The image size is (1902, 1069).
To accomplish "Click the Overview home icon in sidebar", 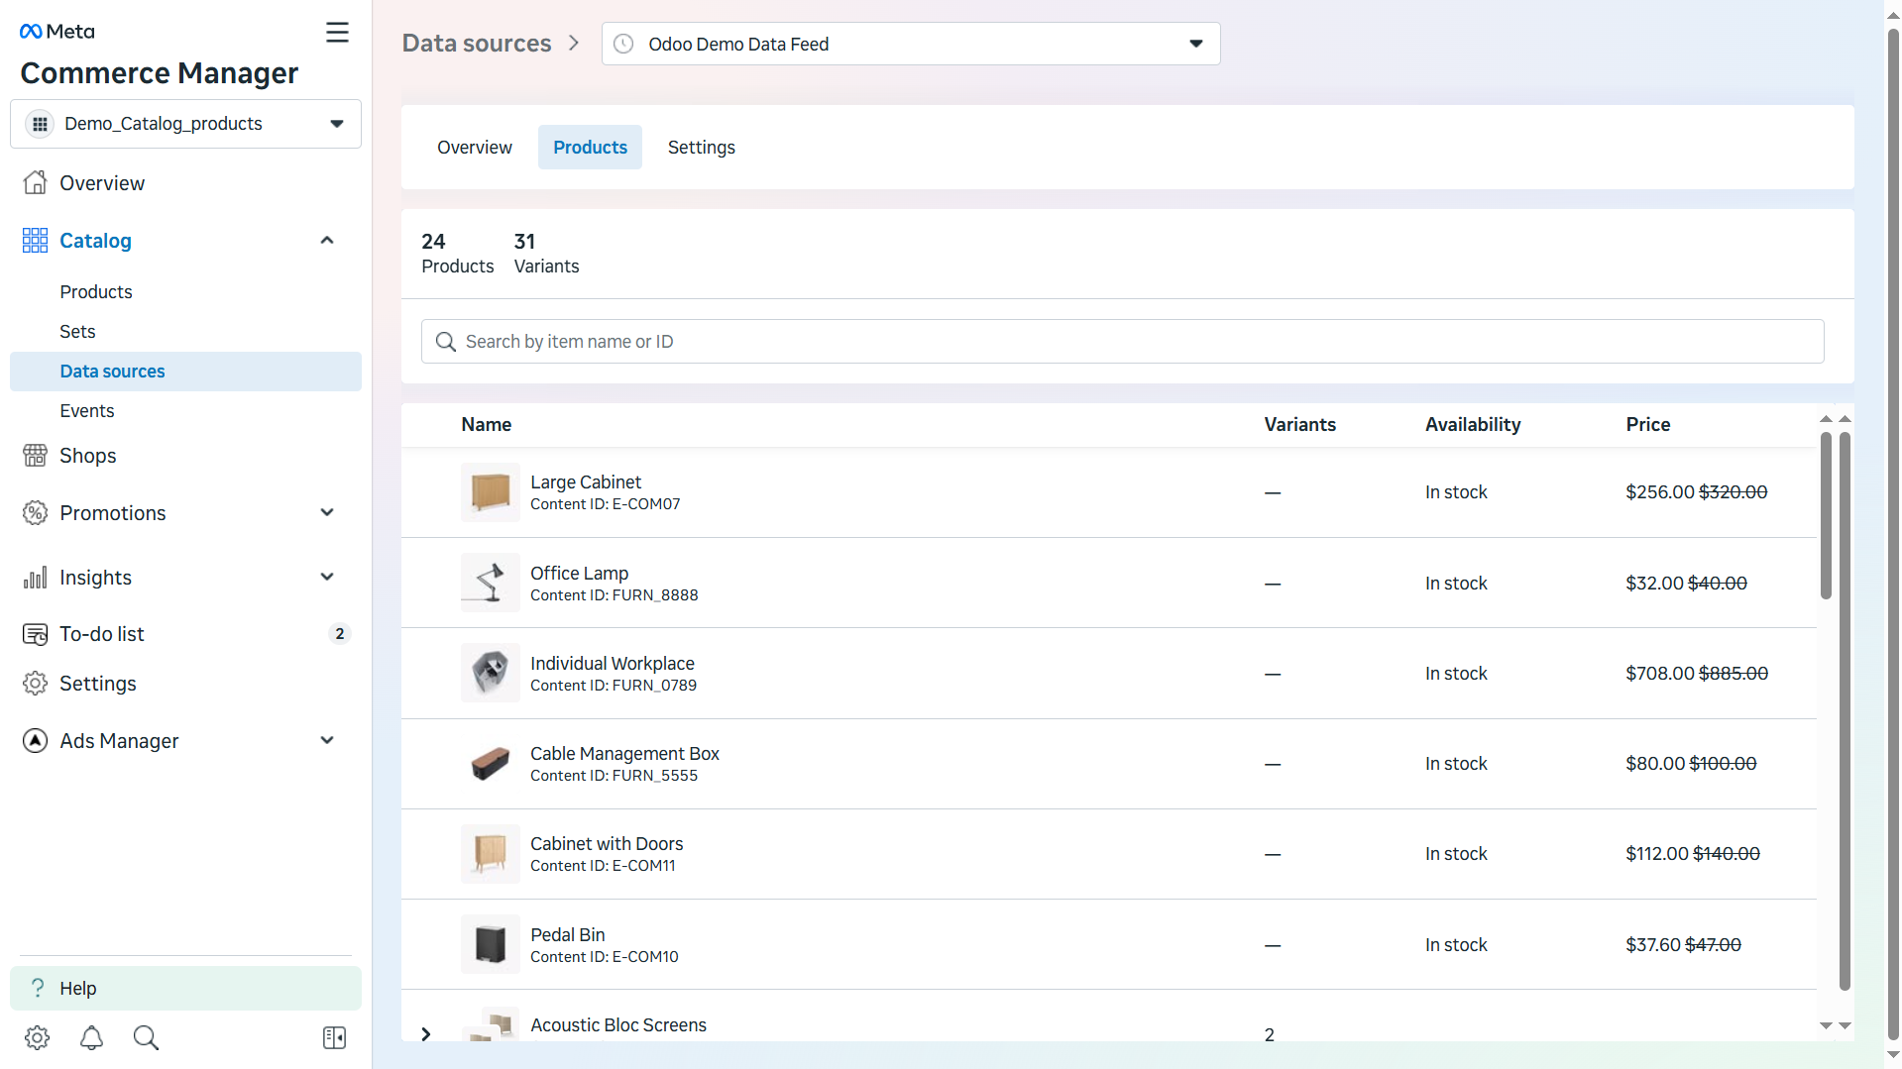I will point(35,182).
